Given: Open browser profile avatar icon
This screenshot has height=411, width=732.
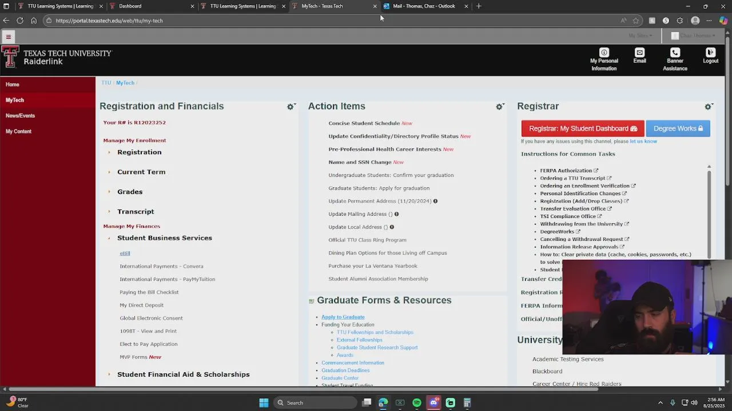Looking at the screenshot, I should point(695,21).
